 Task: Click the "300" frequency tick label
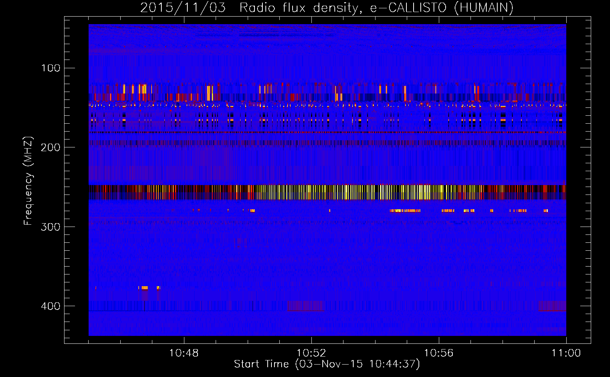[51, 227]
